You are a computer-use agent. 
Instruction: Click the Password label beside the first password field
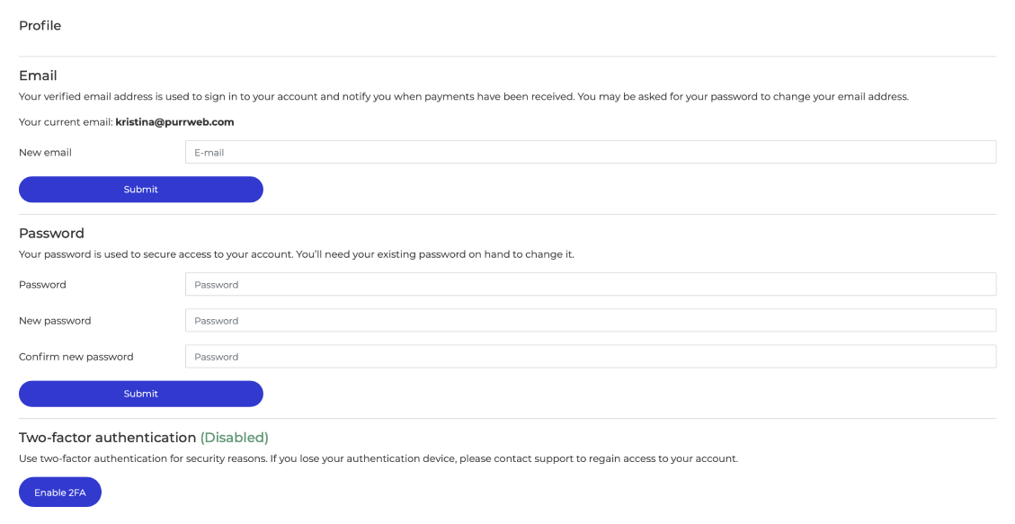click(43, 284)
